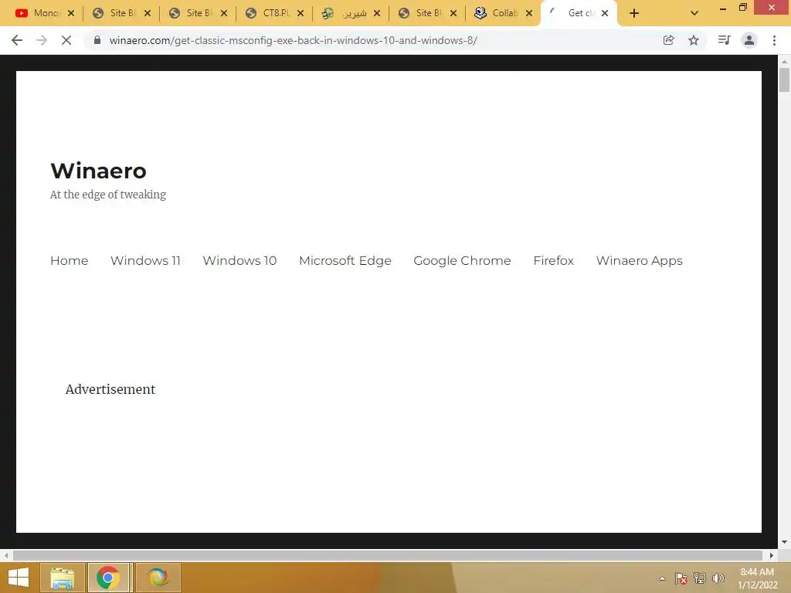Image resolution: width=791 pixels, height=593 pixels.
Task: Open the Google Chrome section
Action: (x=462, y=261)
